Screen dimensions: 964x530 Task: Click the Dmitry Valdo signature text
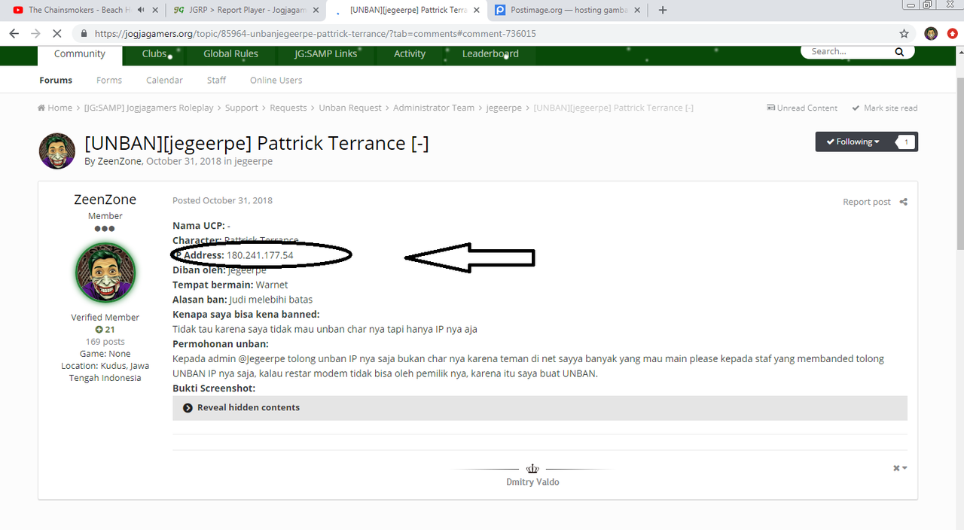[532, 482]
